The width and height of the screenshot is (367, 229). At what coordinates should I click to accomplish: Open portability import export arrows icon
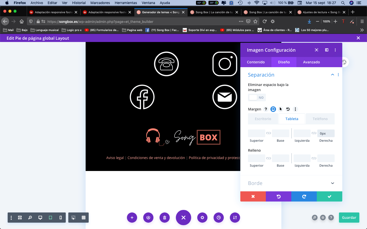[235, 218]
